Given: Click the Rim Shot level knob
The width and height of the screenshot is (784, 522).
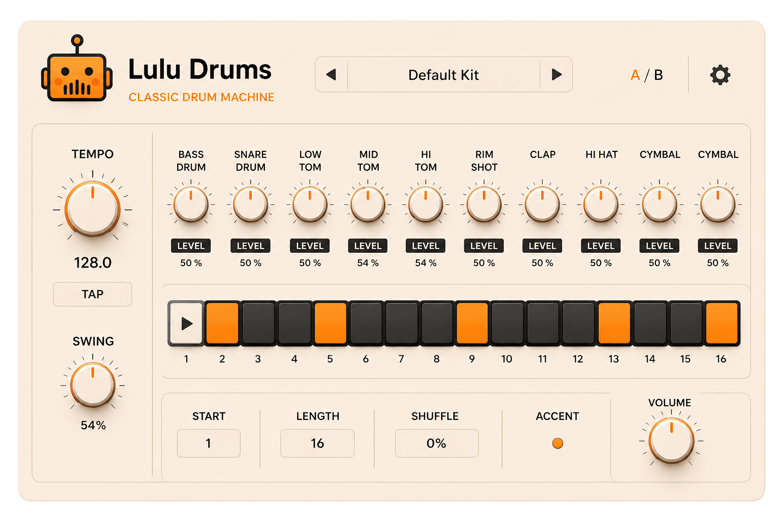Looking at the screenshot, I should [x=484, y=204].
